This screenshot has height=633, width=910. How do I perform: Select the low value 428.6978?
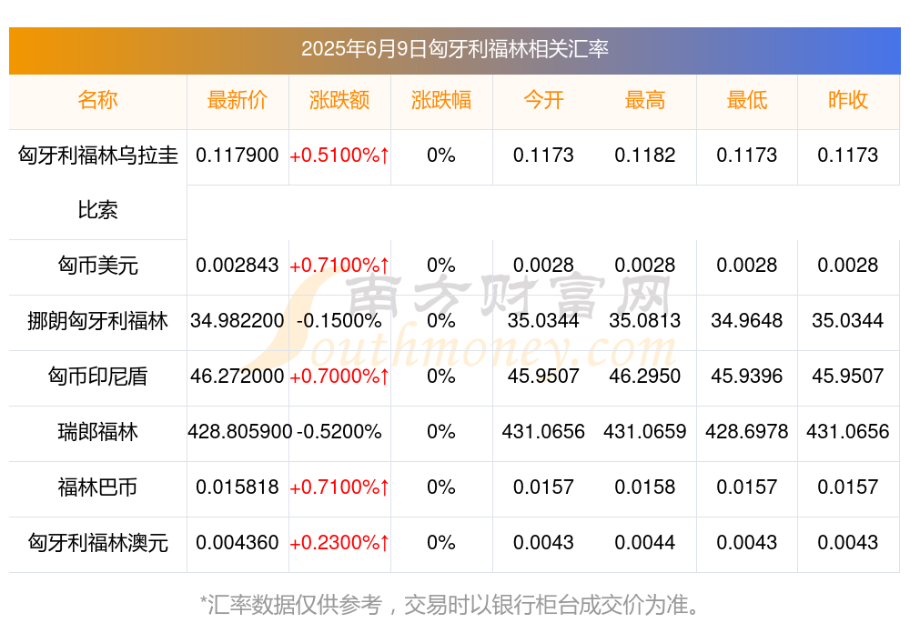click(747, 432)
